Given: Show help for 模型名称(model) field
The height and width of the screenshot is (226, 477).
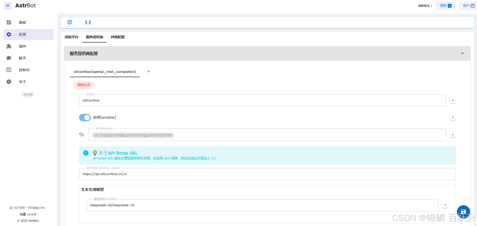Looking at the screenshot, I should click(445, 205).
